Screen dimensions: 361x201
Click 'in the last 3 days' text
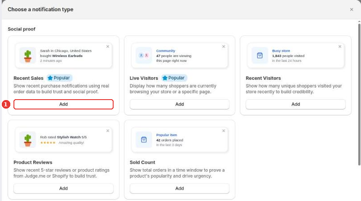(169, 145)
